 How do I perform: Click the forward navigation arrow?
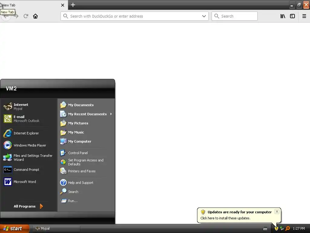tap(16, 16)
